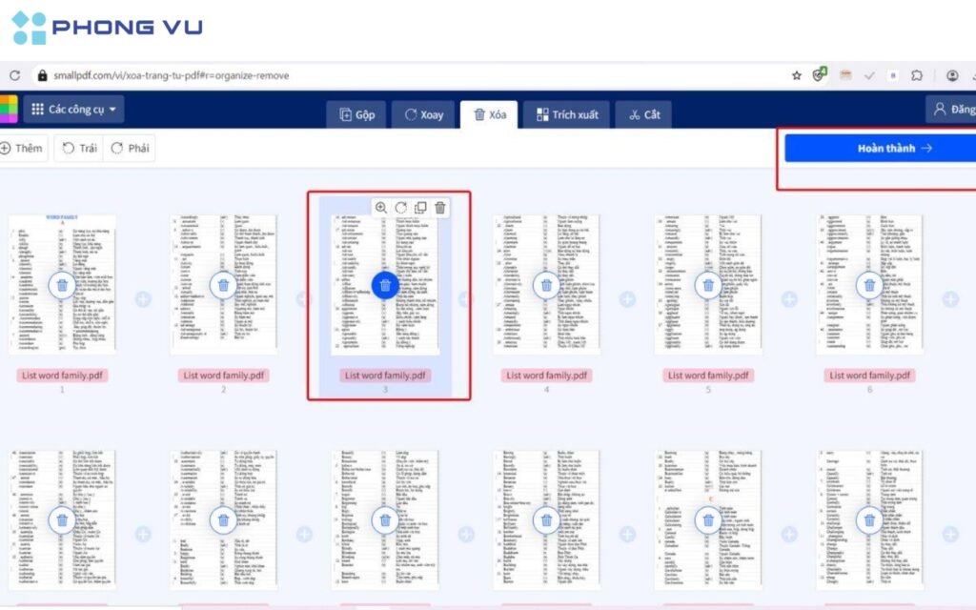
Task: Open the browser extensions puzzle icon
Action: point(917,75)
